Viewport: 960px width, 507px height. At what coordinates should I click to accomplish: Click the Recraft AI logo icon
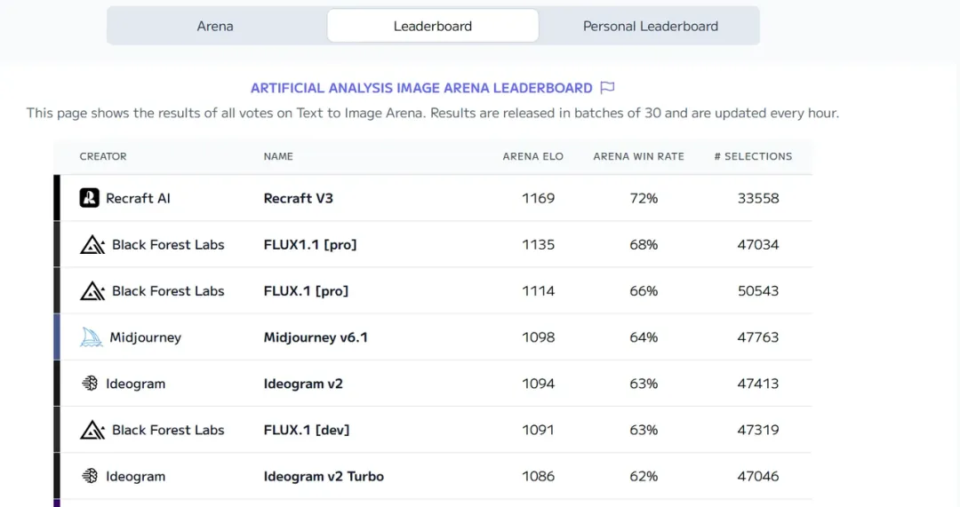89,198
